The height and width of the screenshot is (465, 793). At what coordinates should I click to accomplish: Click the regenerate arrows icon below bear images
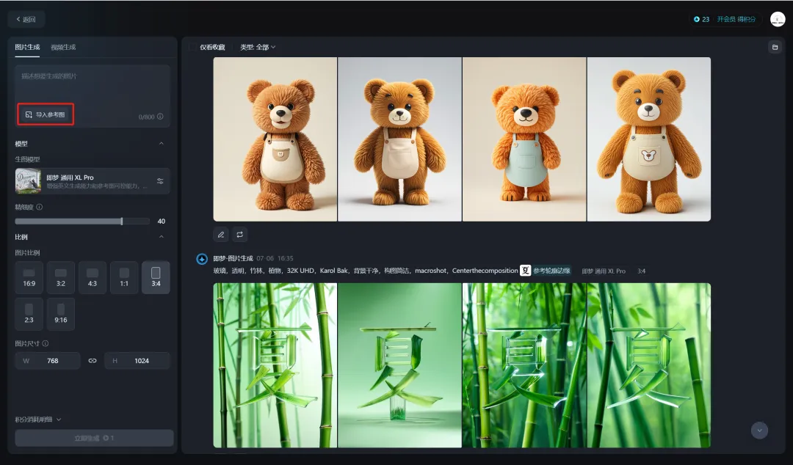click(239, 235)
